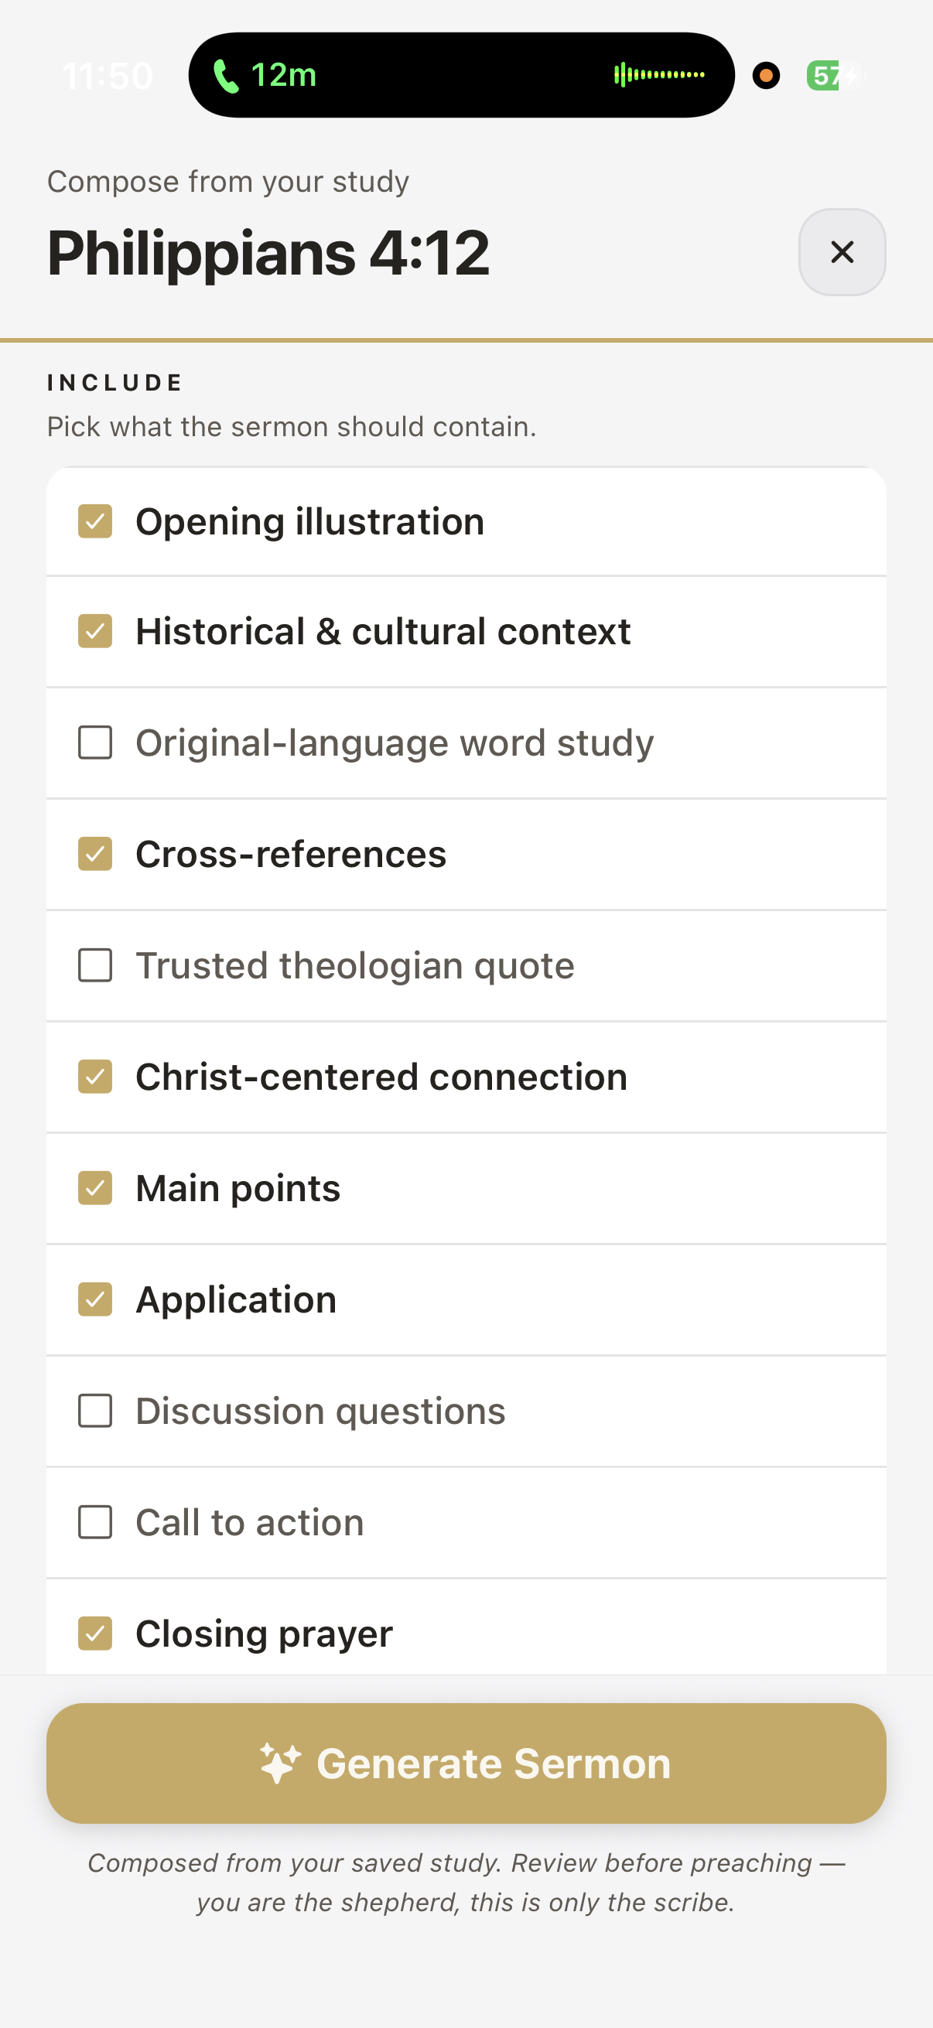Check the Trusted theologian quote box
Image resolution: width=933 pixels, height=2028 pixels.
pyautogui.click(x=95, y=965)
